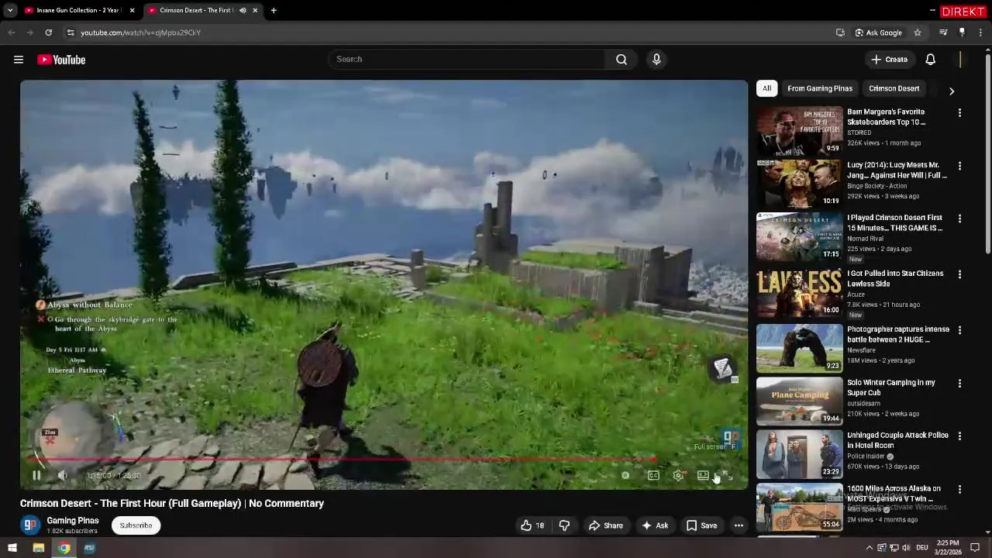Open YouTube notifications bell
The image size is (992, 558).
coord(930,59)
